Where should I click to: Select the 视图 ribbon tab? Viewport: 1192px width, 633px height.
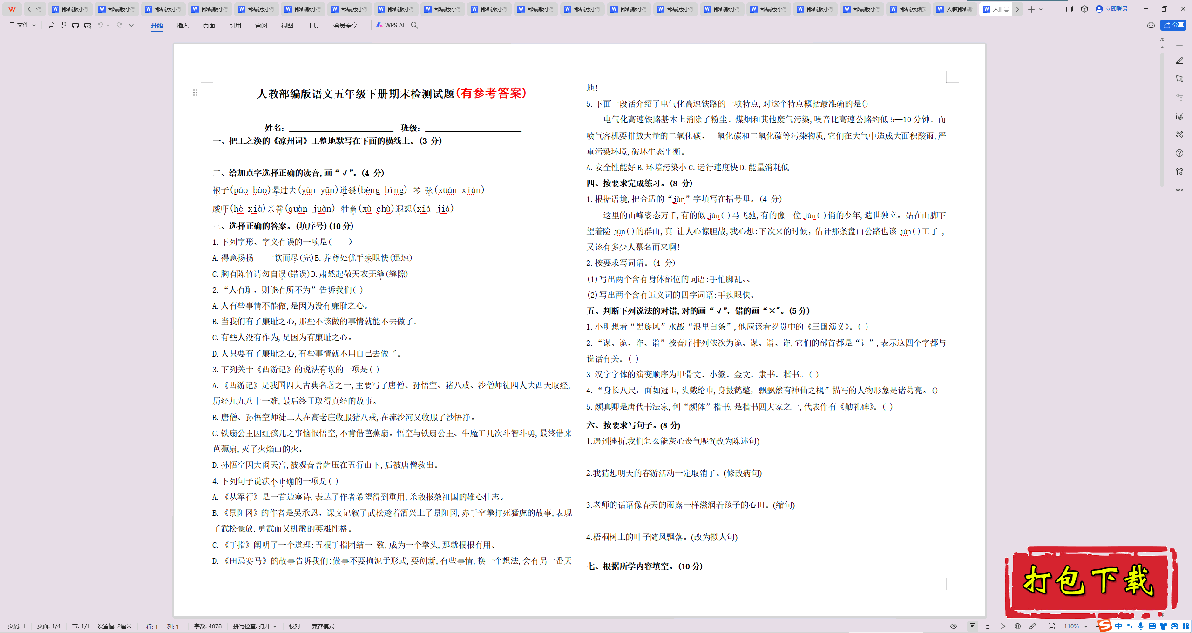(x=287, y=26)
